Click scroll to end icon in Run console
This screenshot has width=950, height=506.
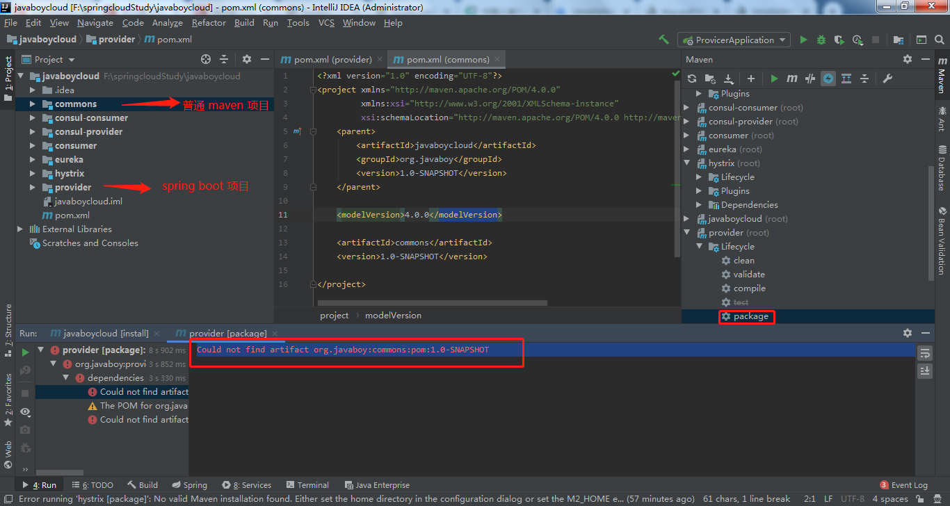coord(924,371)
